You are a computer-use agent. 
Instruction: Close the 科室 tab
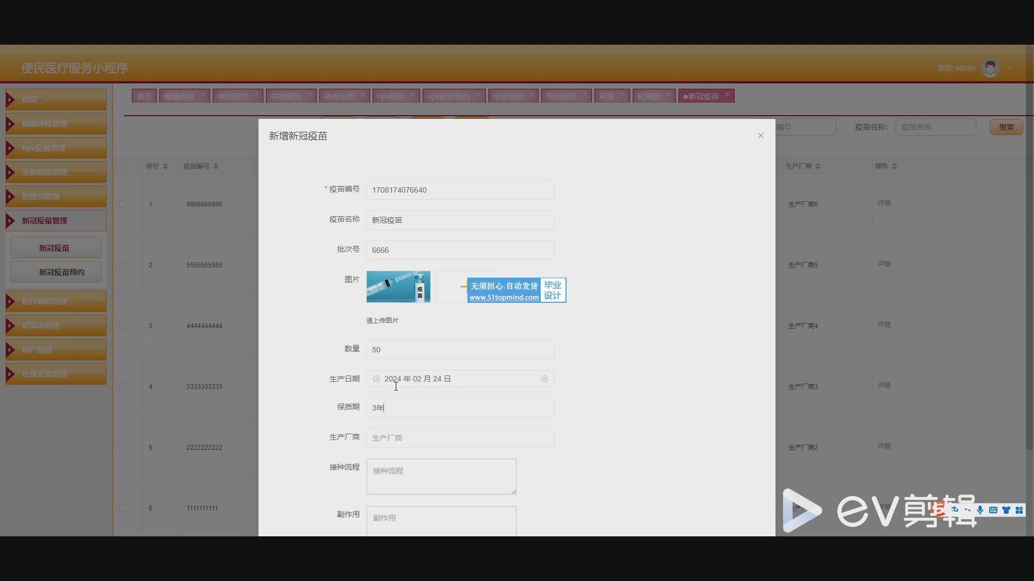tap(623, 94)
